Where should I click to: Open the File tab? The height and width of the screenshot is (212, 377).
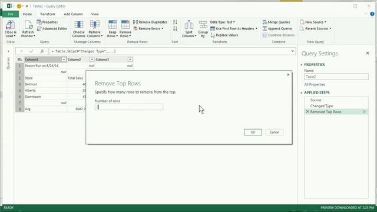click(x=11, y=14)
